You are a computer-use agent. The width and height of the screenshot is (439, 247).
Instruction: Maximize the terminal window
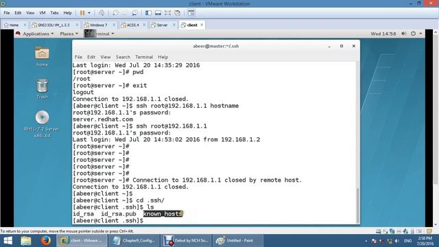pos(342,46)
